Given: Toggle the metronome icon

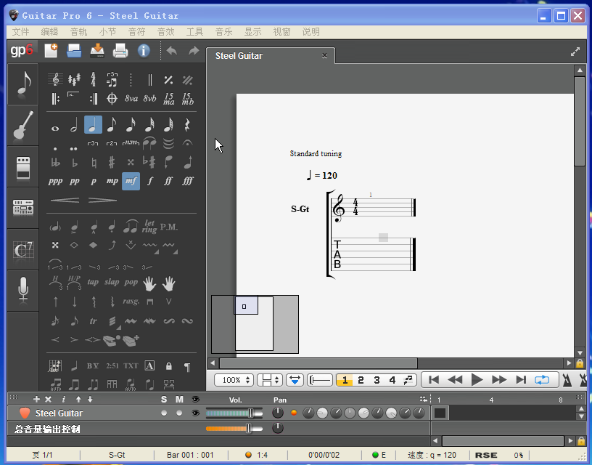Looking at the screenshot, I should point(567,380).
